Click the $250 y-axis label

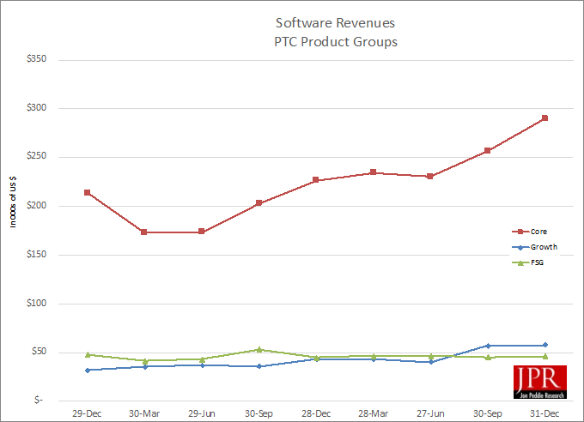[36, 156]
